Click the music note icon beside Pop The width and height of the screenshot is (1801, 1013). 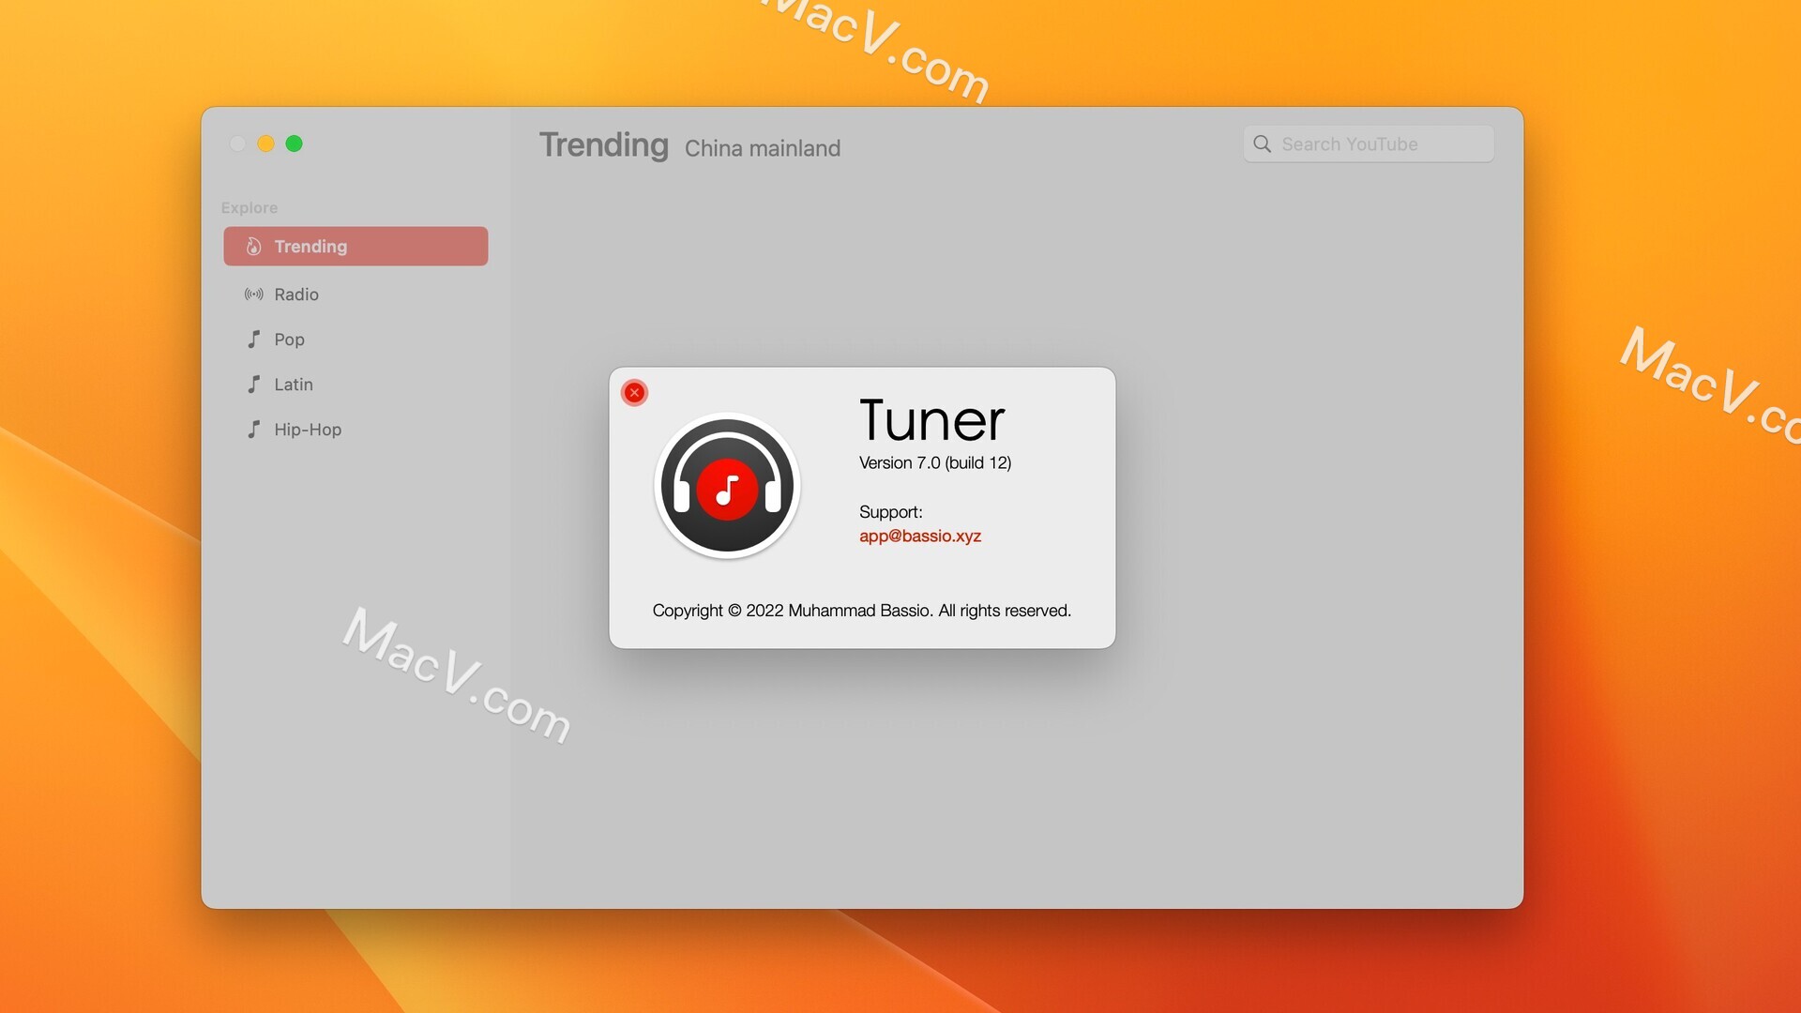pyautogui.click(x=253, y=340)
